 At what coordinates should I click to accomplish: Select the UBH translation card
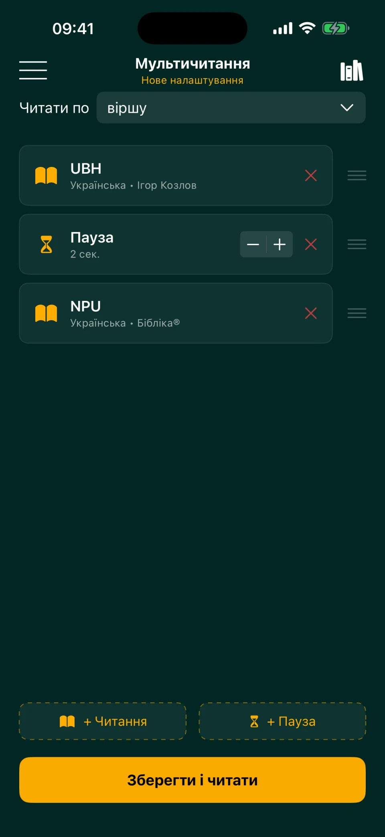176,175
